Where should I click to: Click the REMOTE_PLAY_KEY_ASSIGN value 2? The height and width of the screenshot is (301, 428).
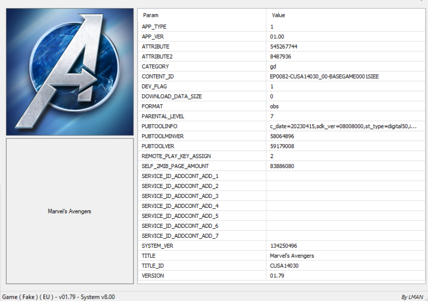pos(272,156)
